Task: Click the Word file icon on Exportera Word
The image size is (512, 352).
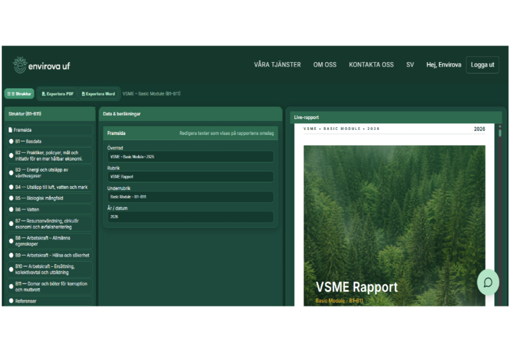Action: [x=84, y=94]
